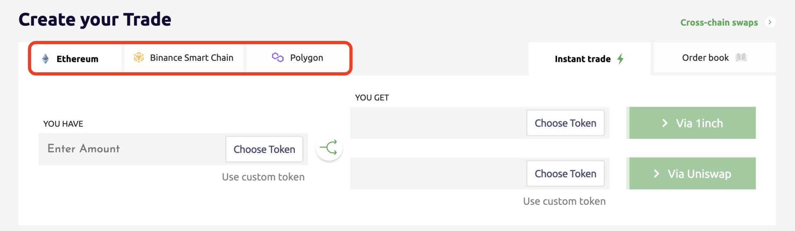
Task: Click the chevron on the Via 1inch button
Action: pos(665,123)
